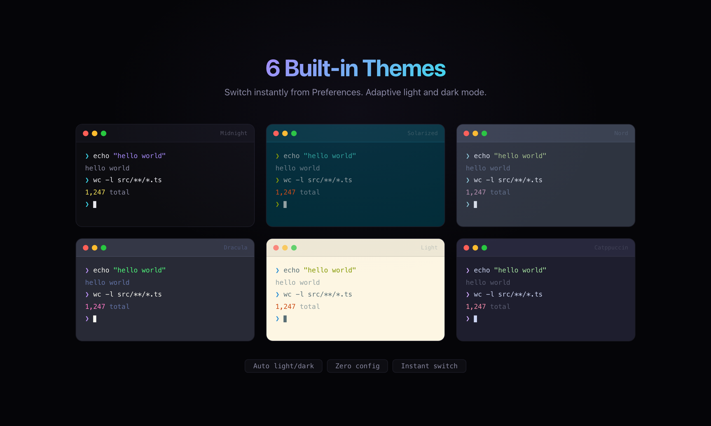The image size is (711, 426).
Task: Click the green dot on Light window
Action: [294, 247]
